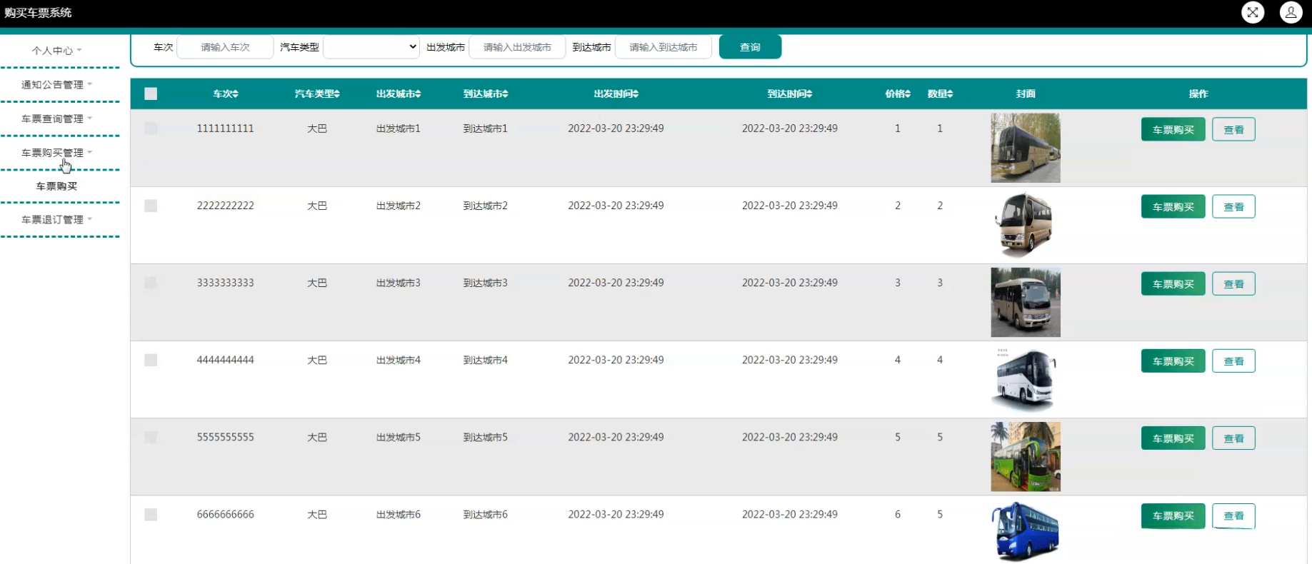Sort table by 出发时间 column

[x=616, y=94]
